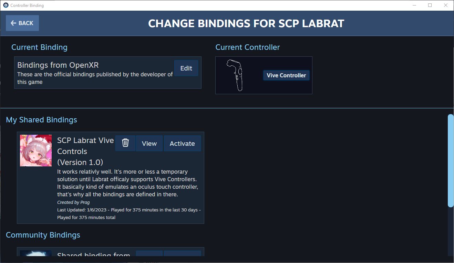Click the "Current Controller" heading
Viewport: 454px width, 263px height.
pyautogui.click(x=248, y=47)
